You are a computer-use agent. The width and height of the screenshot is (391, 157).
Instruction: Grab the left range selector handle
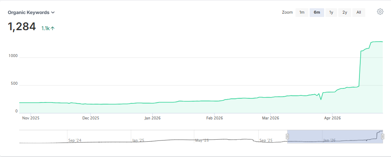(287, 136)
